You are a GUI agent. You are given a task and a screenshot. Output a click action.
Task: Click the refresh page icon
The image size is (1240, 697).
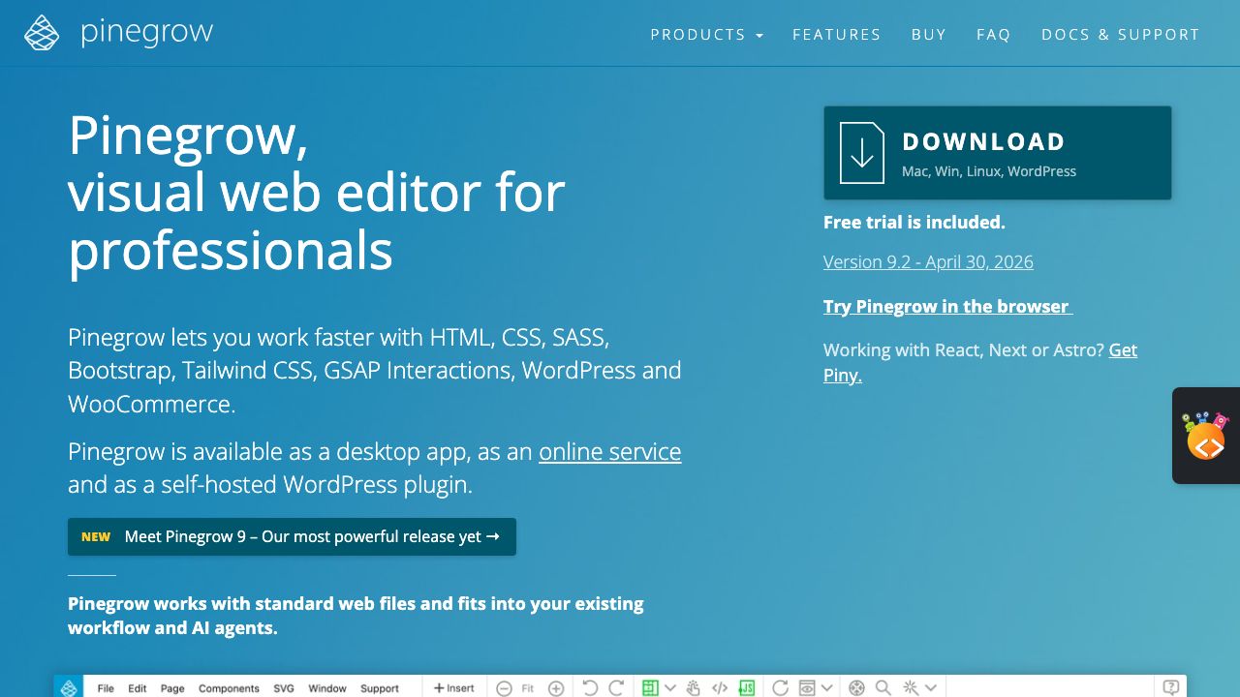[780, 688]
